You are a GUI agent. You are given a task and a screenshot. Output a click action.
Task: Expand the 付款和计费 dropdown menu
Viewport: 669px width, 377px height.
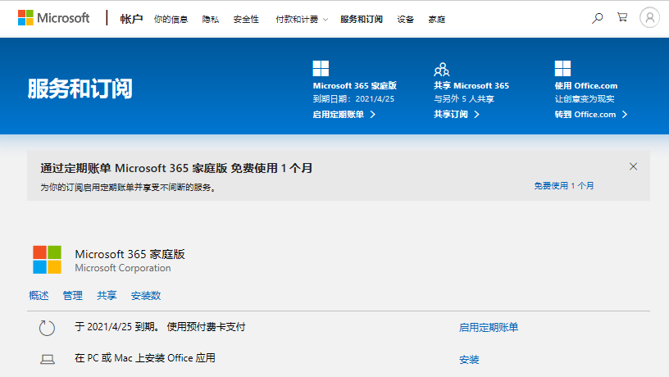pos(302,19)
